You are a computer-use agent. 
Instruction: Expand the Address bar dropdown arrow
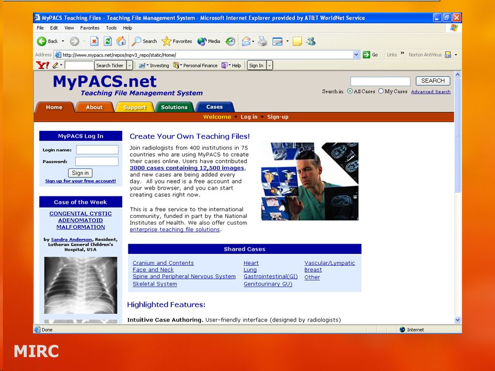[356, 55]
